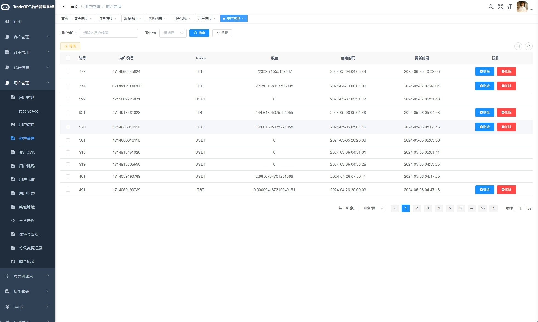Check the row with 编号 481
Viewport: 538px width, 322px height.
pyautogui.click(x=68, y=176)
